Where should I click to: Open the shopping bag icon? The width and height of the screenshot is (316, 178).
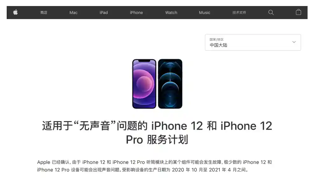(x=298, y=12)
